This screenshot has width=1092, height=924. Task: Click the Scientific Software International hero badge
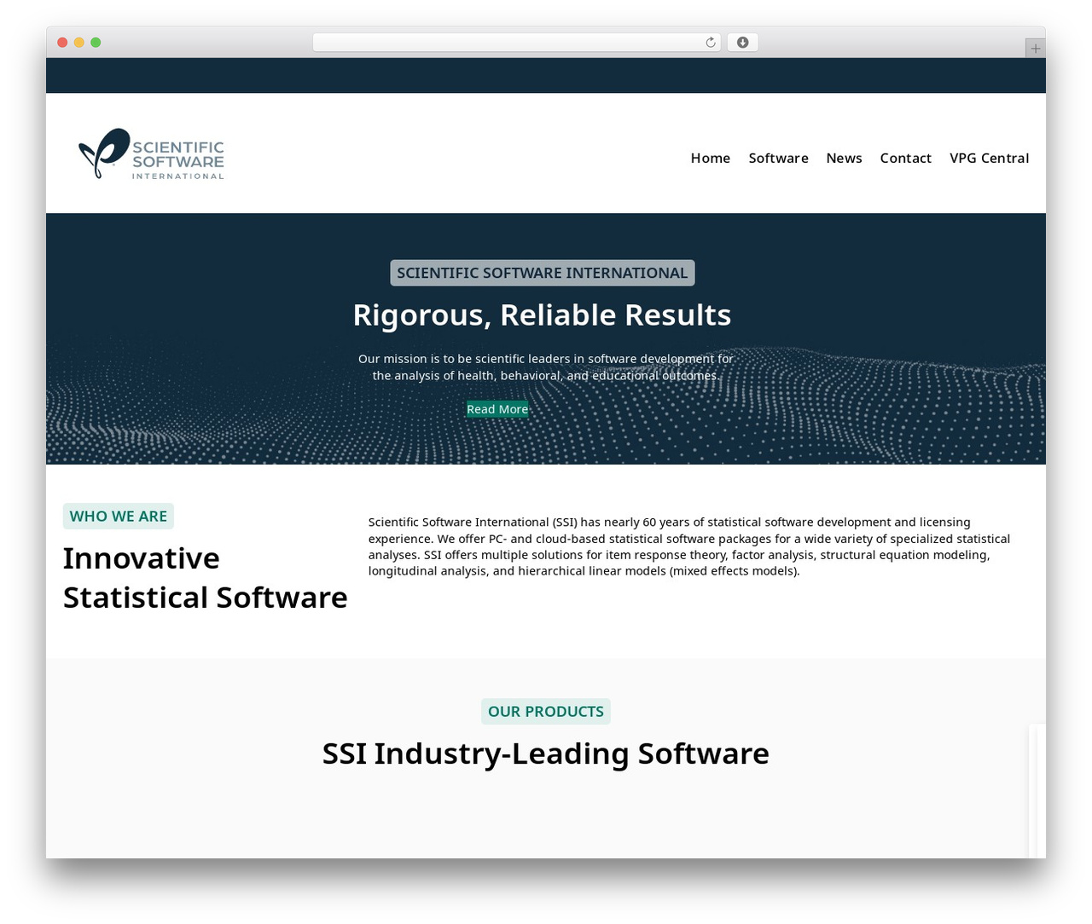(x=543, y=273)
